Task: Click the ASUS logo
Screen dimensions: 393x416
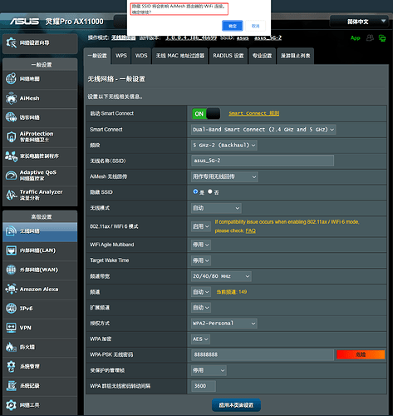Action: (x=24, y=22)
